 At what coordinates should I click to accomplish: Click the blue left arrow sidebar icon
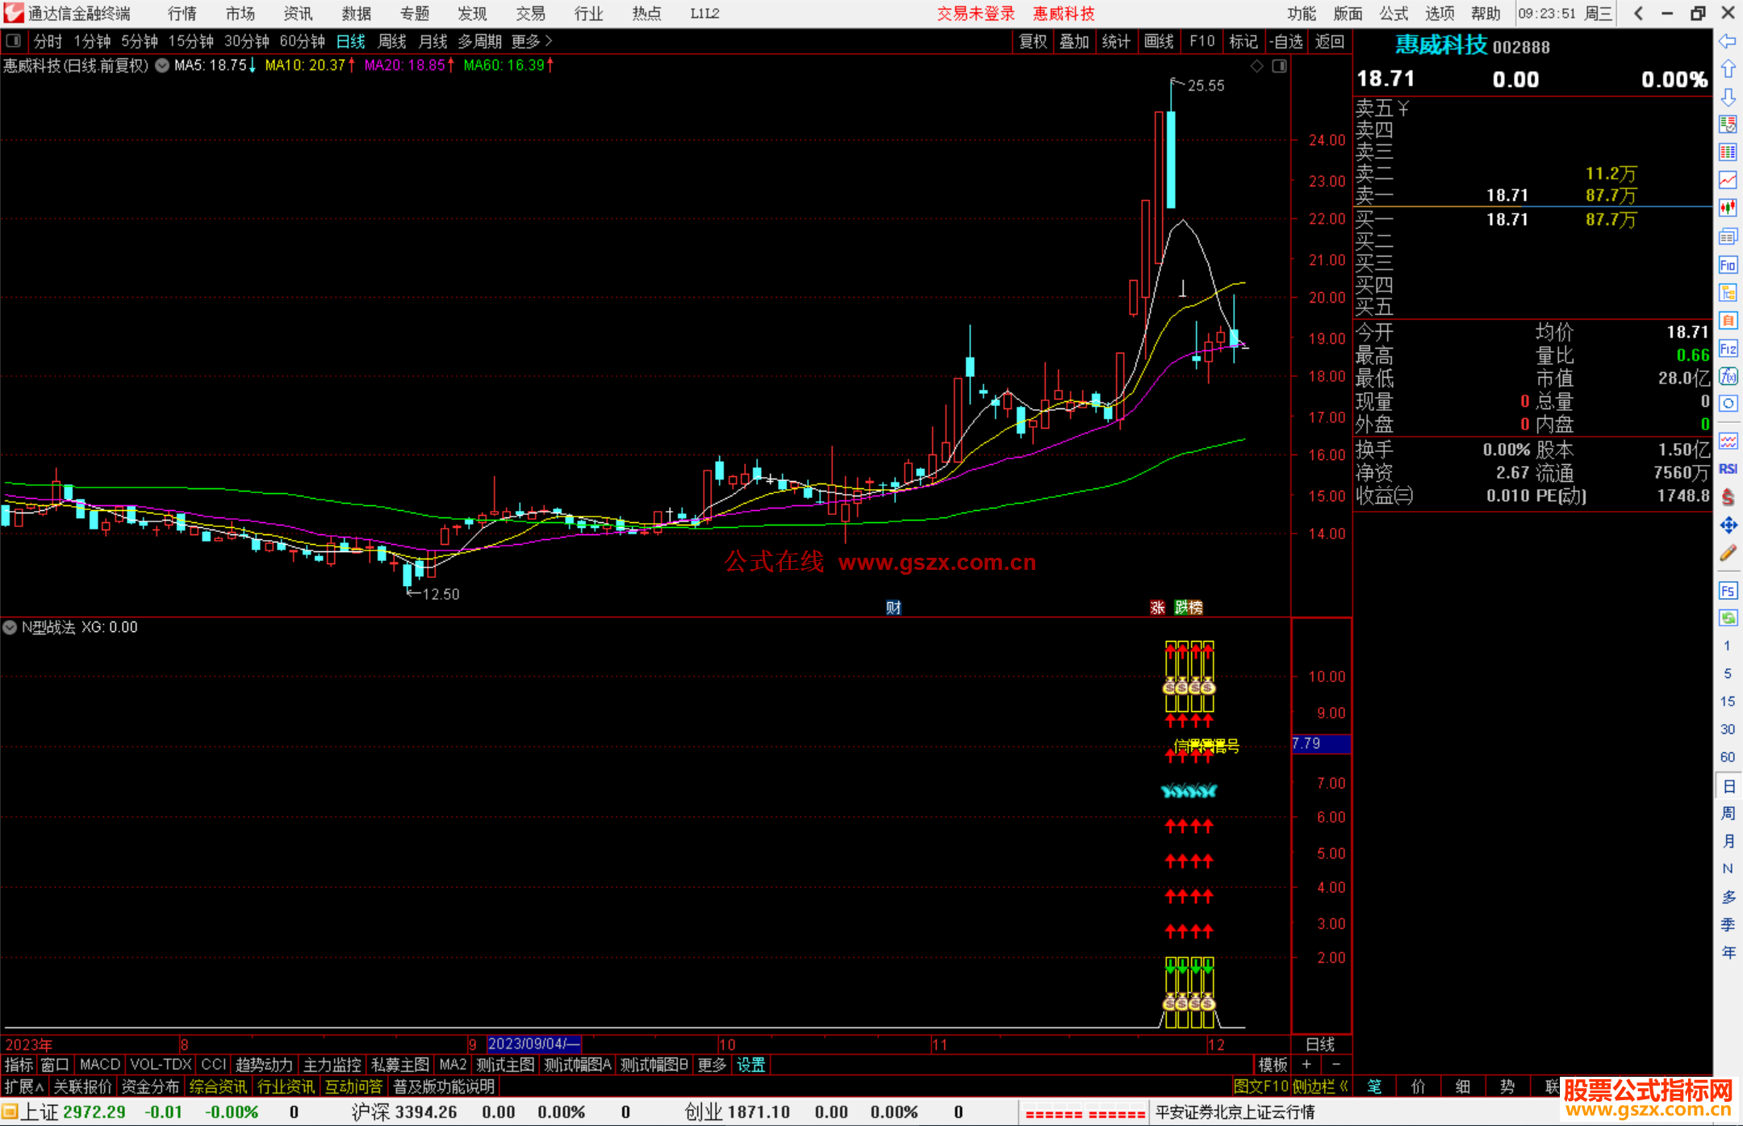(1728, 41)
